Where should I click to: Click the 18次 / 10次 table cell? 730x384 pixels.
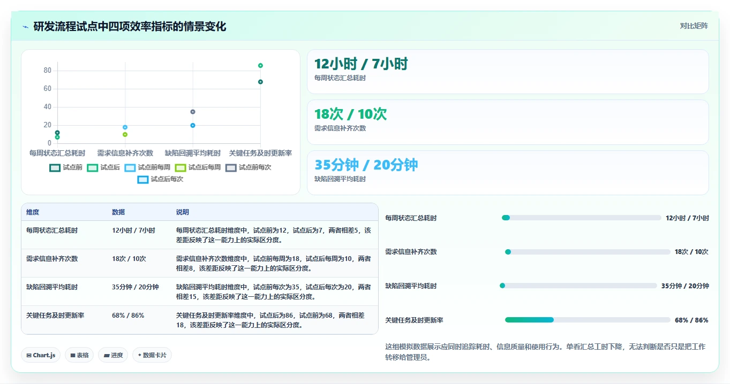click(x=129, y=259)
